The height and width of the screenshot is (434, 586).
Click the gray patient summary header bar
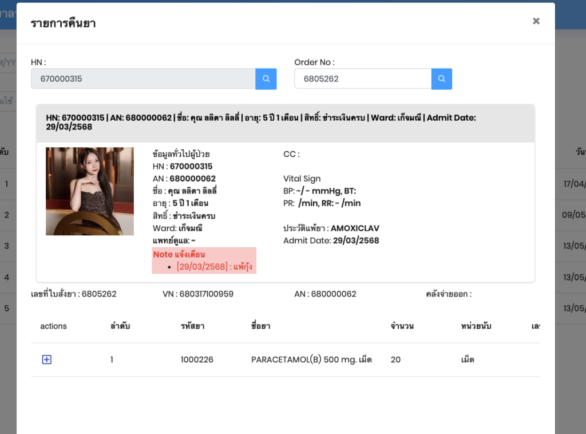coord(285,123)
